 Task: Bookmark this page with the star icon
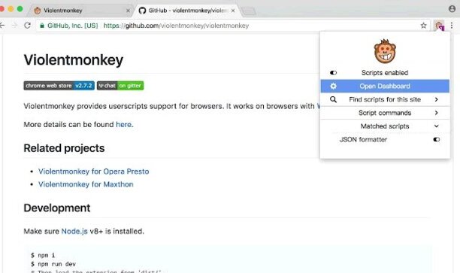pyautogui.click(x=423, y=26)
